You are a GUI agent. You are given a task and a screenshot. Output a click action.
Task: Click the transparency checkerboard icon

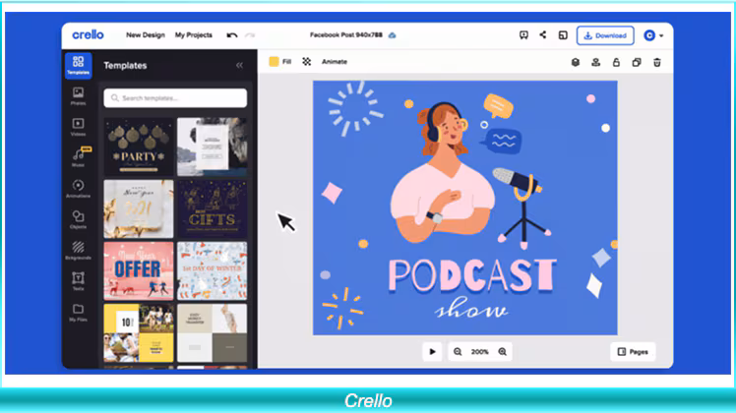(x=307, y=62)
